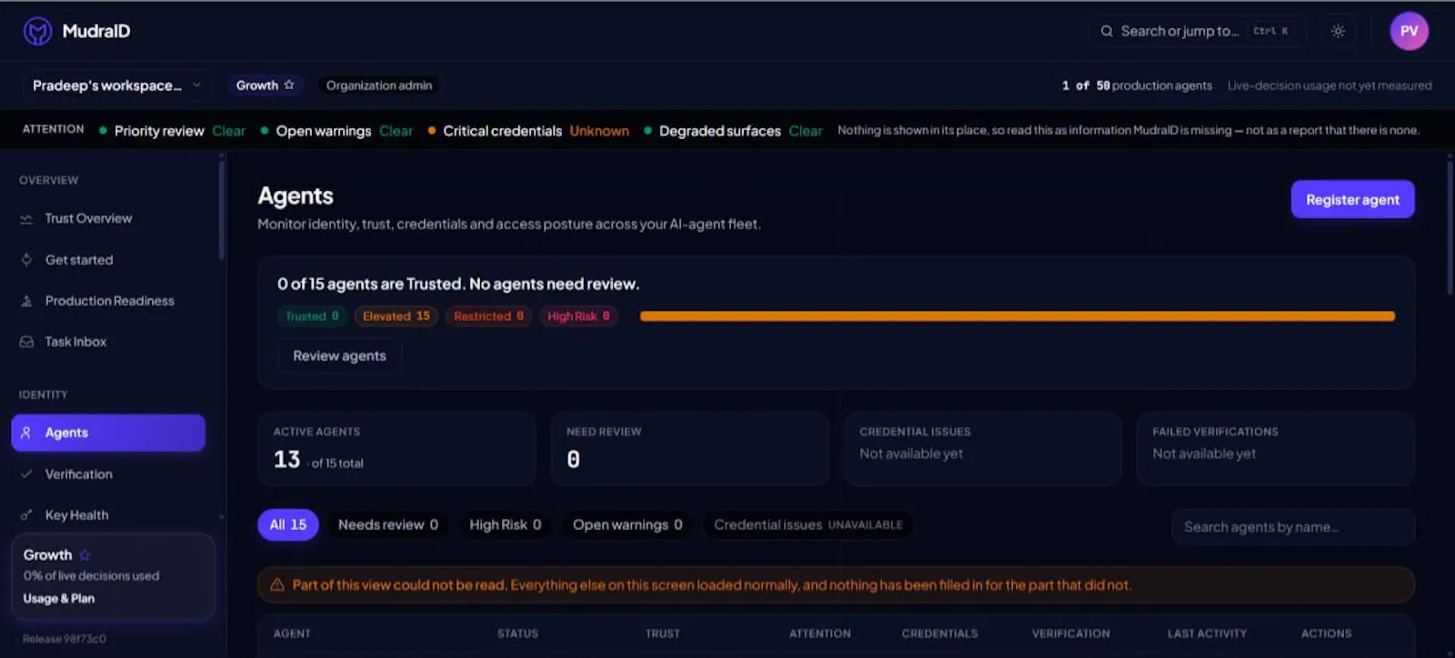Toggle the light/dark theme sun icon
Screen dimensions: 1455x658
click(1338, 31)
